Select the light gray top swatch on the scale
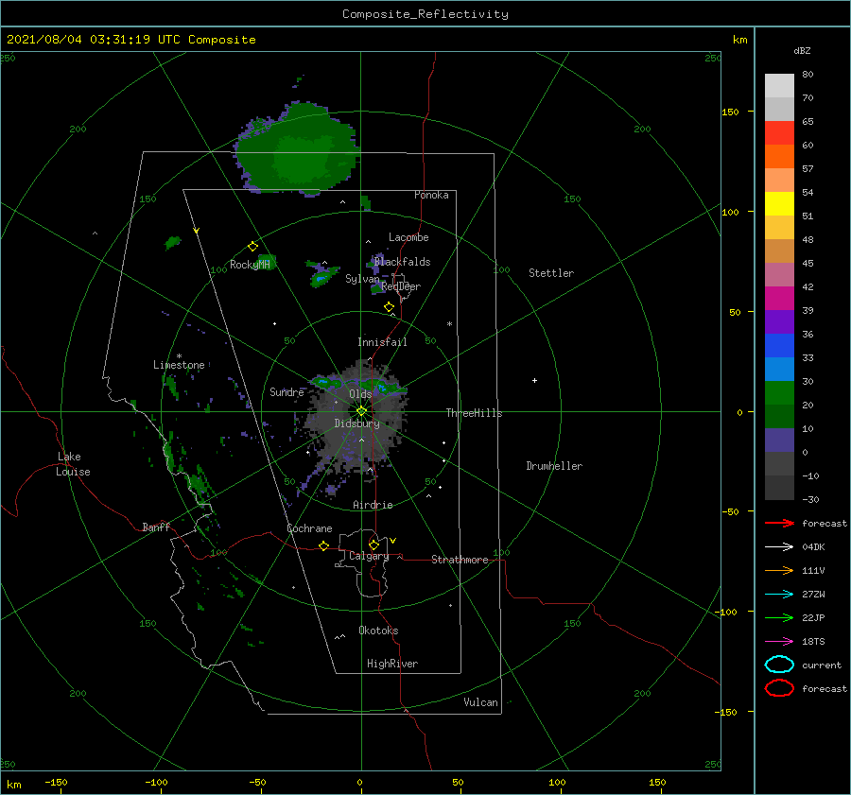The image size is (851, 795). click(779, 86)
